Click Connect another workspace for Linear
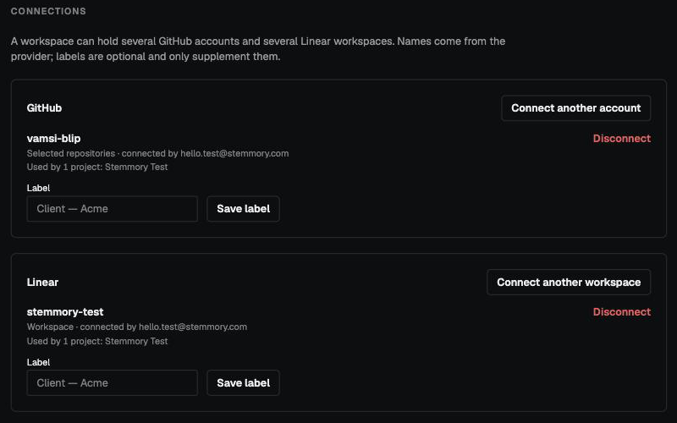 [568, 283]
